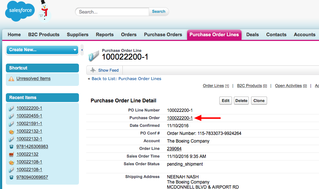Click the shipping name NEENAH NASH
Image resolution: width=319 pixels, height=189 pixels.
coord(183,177)
